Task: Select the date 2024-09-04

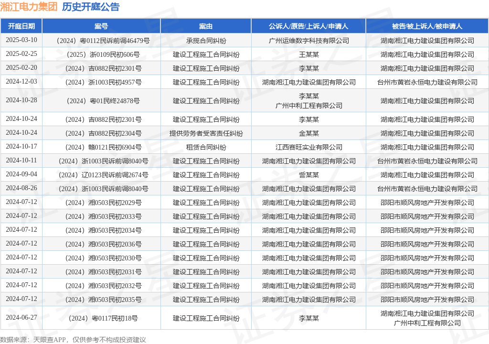Action: [21, 174]
